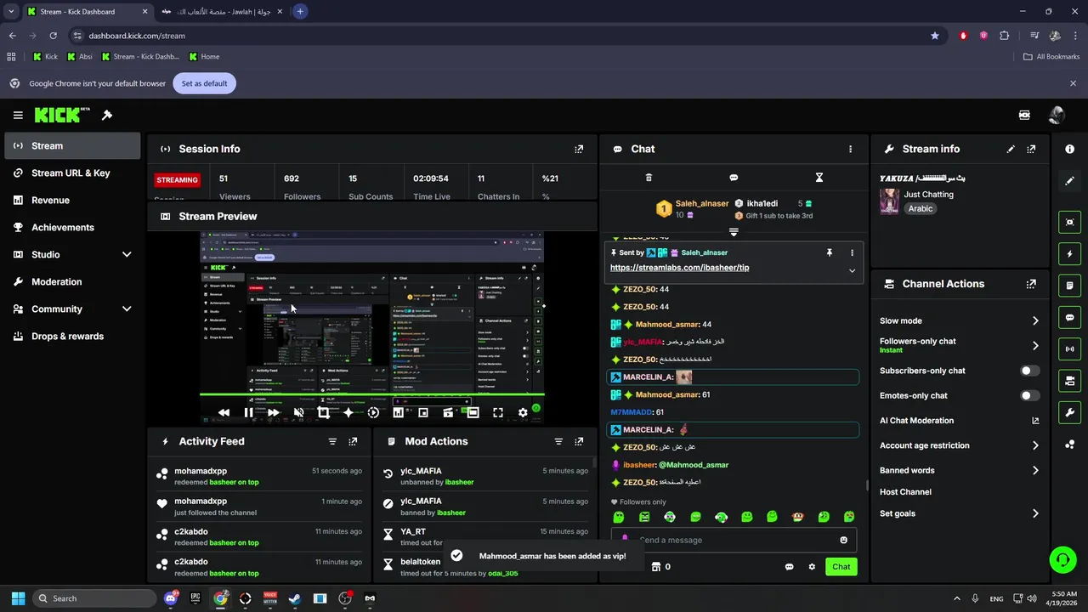The image size is (1088, 612).
Task: Unmute the stream preview audio
Action: pos(298,412)
